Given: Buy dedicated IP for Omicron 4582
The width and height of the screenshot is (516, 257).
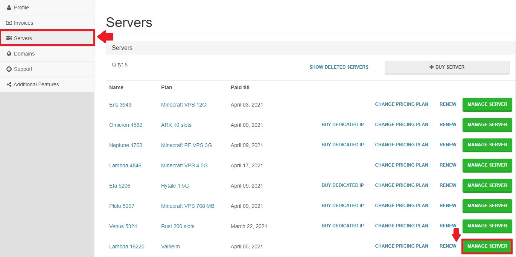Looking at the screenshot, I should pos(342,124).
